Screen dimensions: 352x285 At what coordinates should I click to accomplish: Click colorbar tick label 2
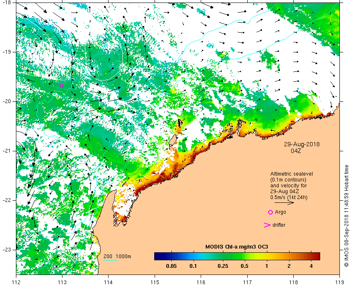coord(289,266)
